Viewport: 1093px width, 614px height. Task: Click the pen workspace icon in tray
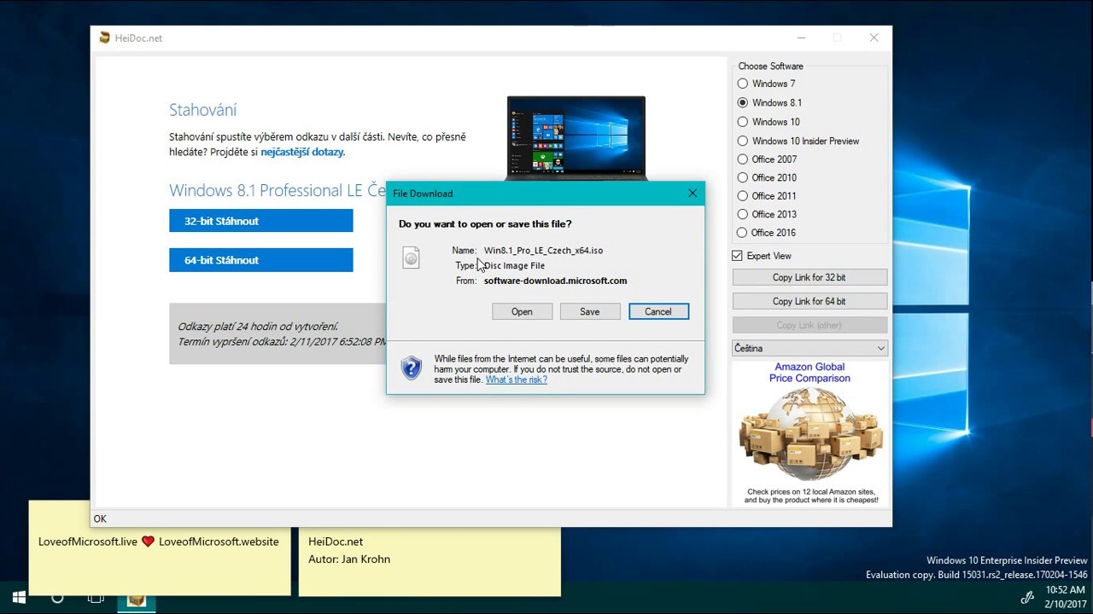[x=1027, y=598]
